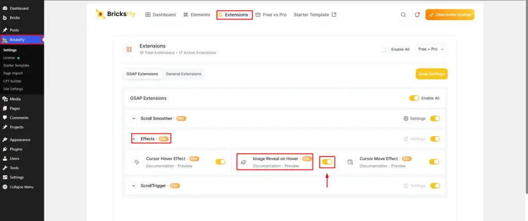528x221 pixels.
Task: Collapse the Effects section chevron
Action: coord(134,139)
